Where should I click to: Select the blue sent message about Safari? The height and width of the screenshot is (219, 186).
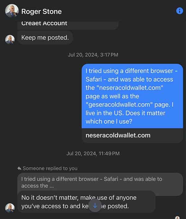click(x=132, y=96)
